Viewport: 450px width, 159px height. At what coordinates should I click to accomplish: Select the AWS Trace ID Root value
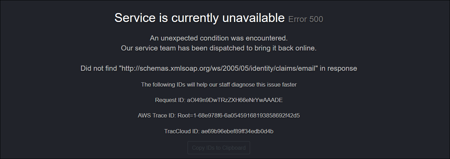238,116
